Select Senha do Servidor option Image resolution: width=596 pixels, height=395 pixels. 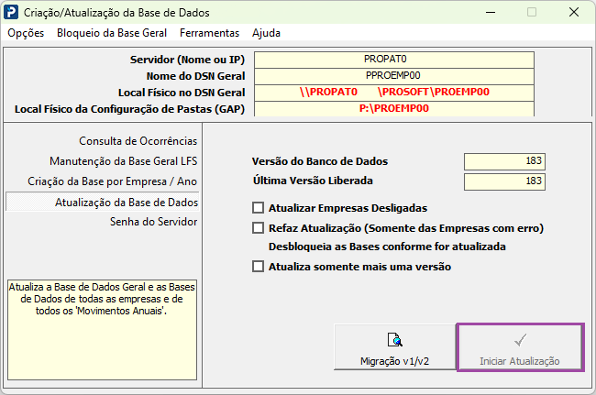[x=153, y=222]
